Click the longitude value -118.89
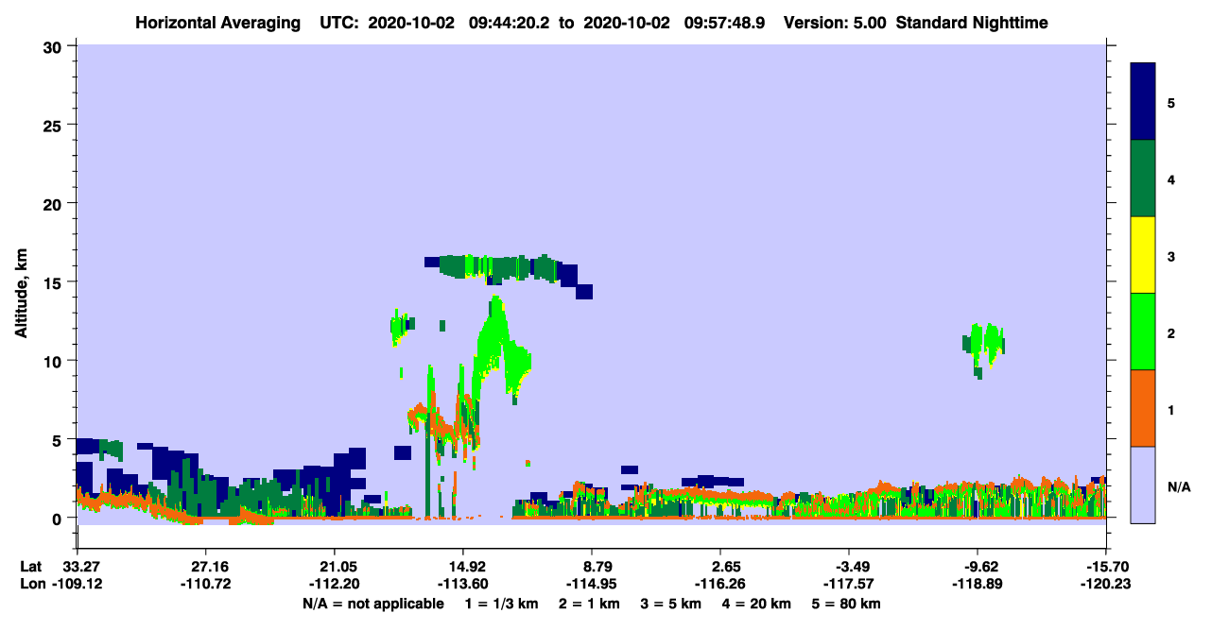The width and height of the screenshot is (1229, 630). pos(977,584)
